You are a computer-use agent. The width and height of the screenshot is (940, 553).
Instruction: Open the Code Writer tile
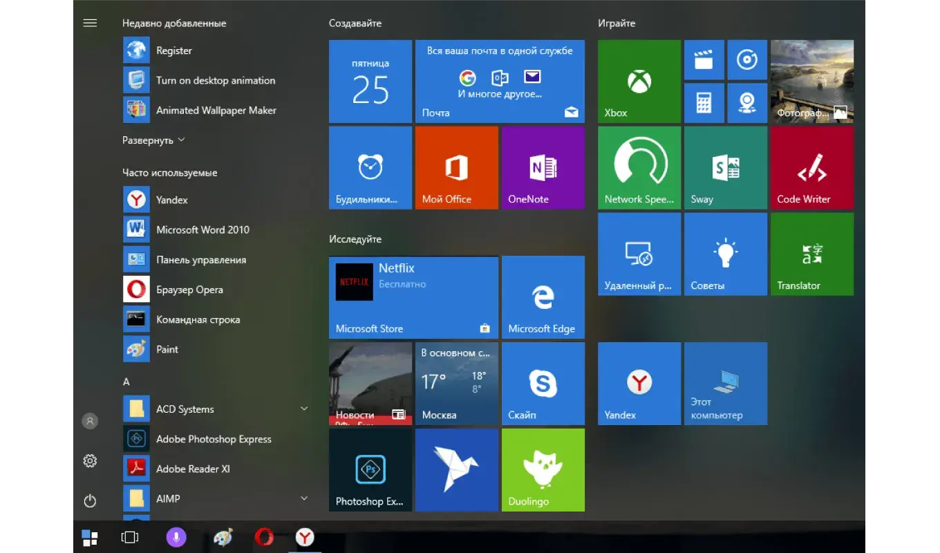[811, 168]
